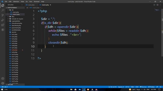The image size is (163, 91).
Task: Change language mode via PHP indicator
Action: click(x=137, y=87)
